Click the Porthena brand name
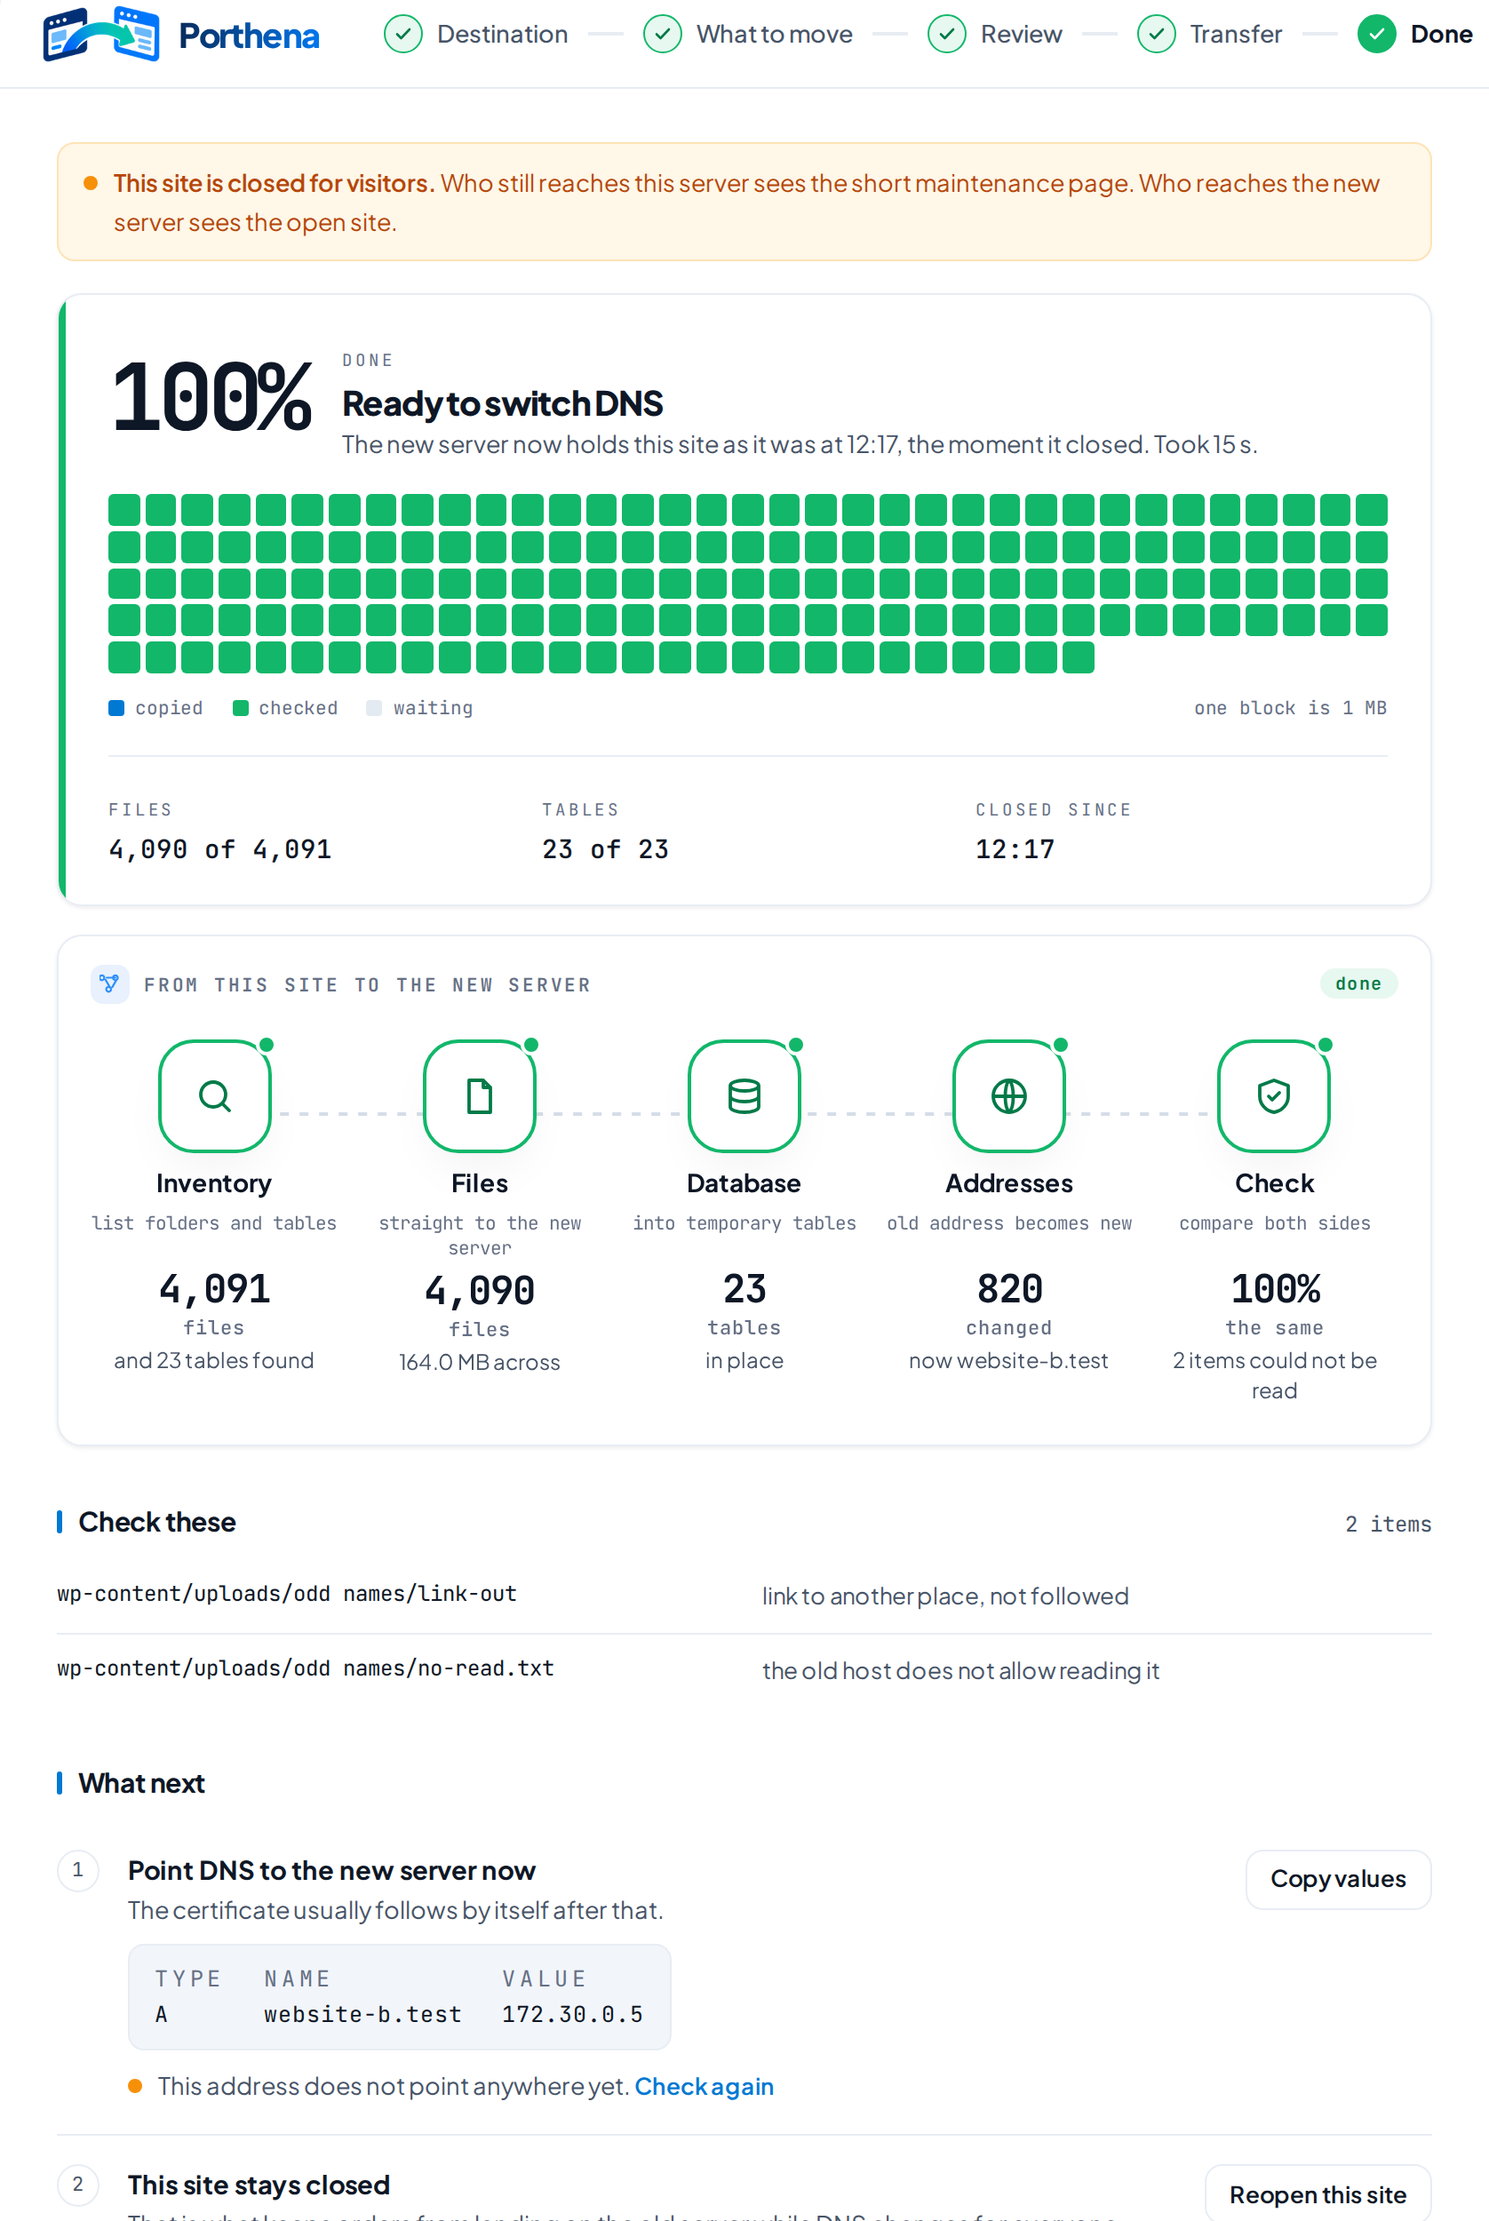The image size is (1489, 2221). click(x=249, y=36)
